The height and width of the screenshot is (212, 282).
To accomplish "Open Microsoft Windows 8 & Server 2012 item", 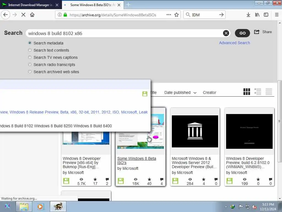I will [194, 163].
